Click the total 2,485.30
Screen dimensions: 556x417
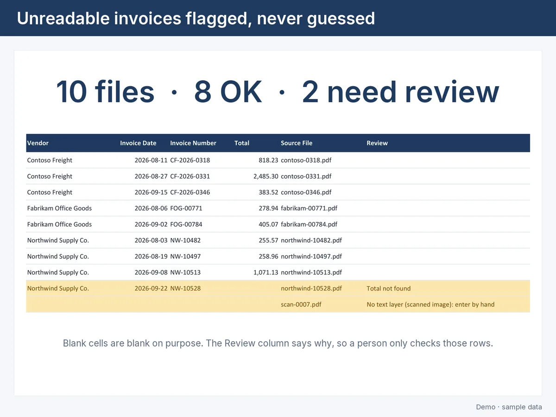point(266,177)
